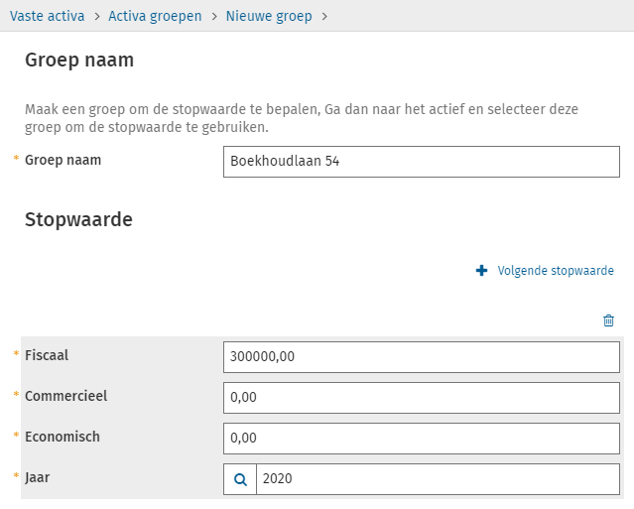The width and height of the screenshot is (634, 509).
Task: Click the Commercieel field label
Action: click(x=65, y=395)
